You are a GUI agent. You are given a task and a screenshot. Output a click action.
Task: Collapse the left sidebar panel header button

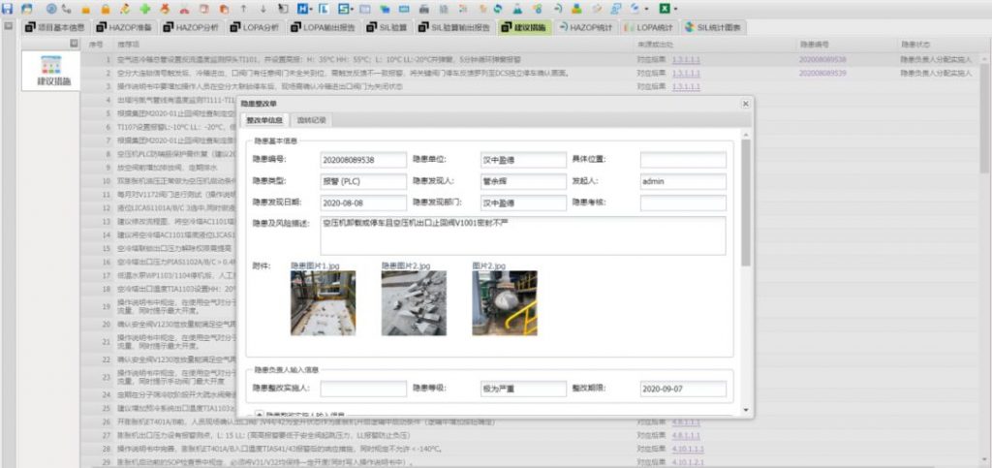click(x=75, y=45)
